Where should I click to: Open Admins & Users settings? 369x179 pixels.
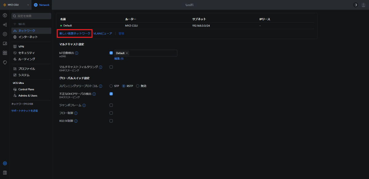click(31, 96)
